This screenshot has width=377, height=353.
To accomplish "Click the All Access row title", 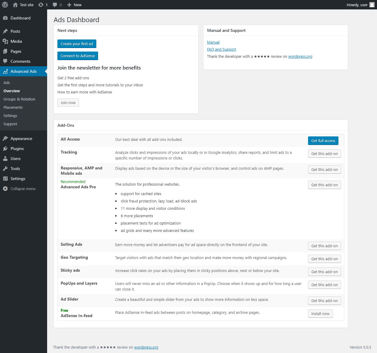I will click(x=70, y=139).
